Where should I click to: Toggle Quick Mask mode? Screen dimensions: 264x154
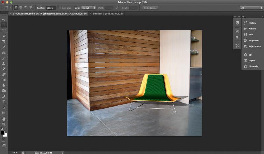point(4,140)
